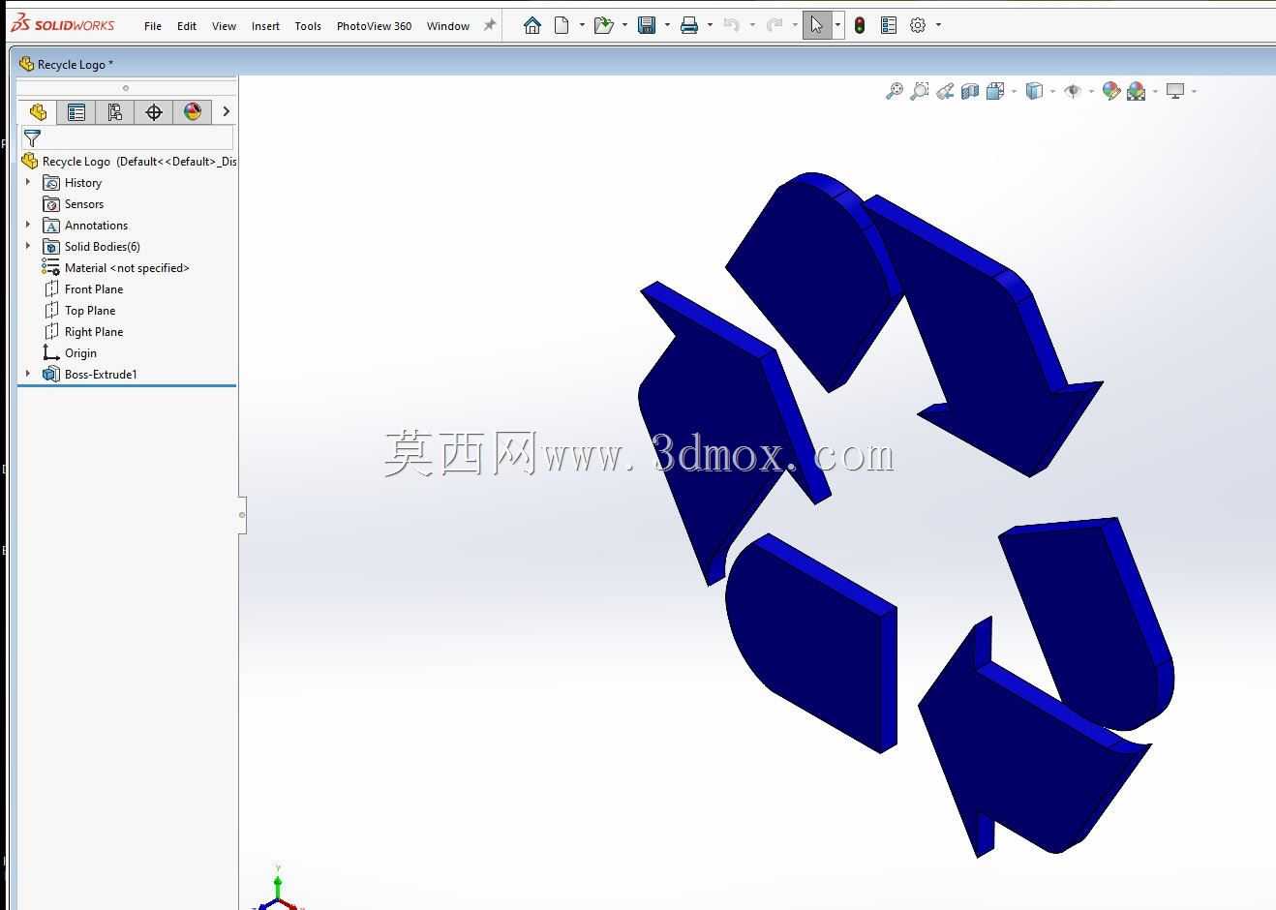Image resolution: width=1276 pixels, height=910 pixels.
Task: Open File Properties from the toolbar
Action: [889, 25]
